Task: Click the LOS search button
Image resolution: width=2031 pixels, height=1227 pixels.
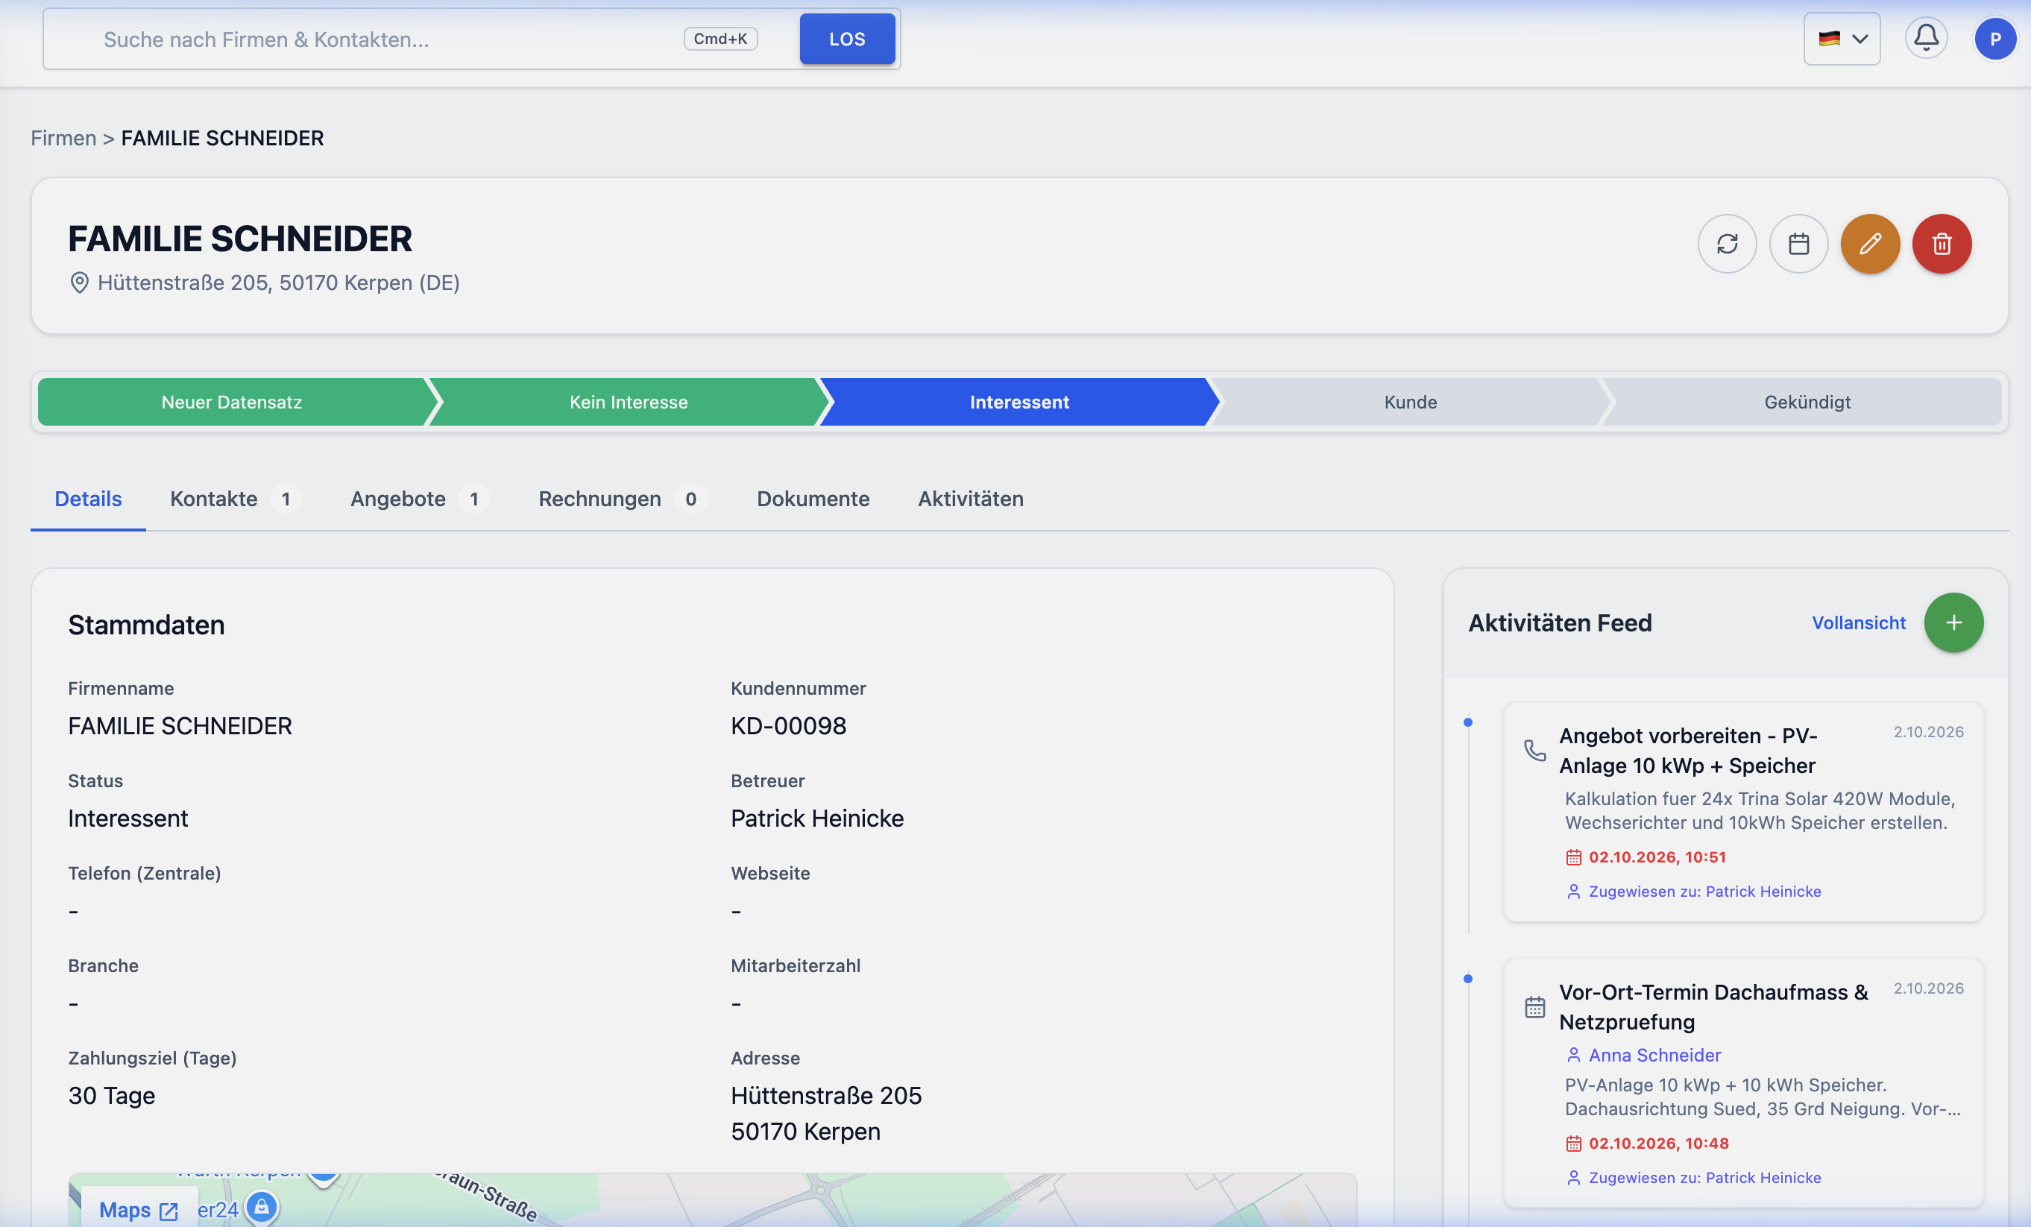Action: pyautogui.click(x=846, y=39)
